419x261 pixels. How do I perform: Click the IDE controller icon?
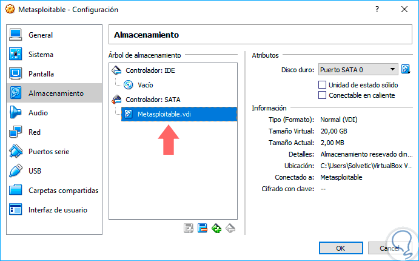[x=116, y=70]
